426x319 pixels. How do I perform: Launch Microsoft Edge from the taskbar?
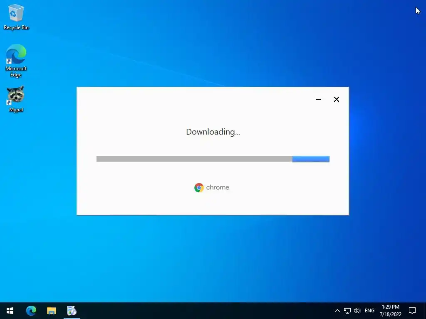(x=31, y=311)
